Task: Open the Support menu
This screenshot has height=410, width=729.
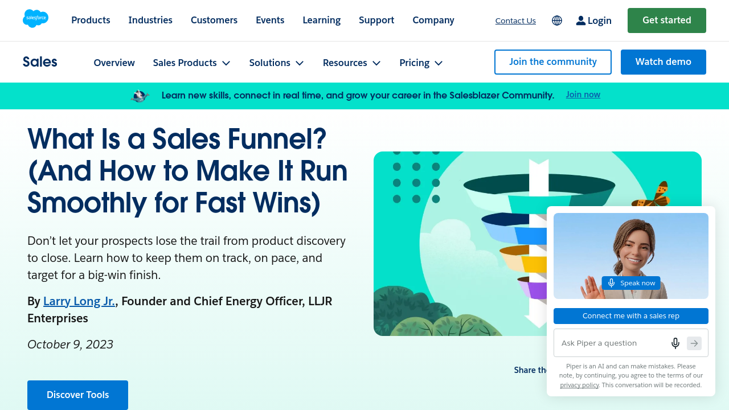Action: [x=376, y=20]
